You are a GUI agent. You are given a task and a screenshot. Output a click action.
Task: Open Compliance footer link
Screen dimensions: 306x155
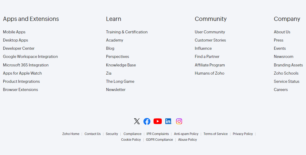(x=132, y=134)
